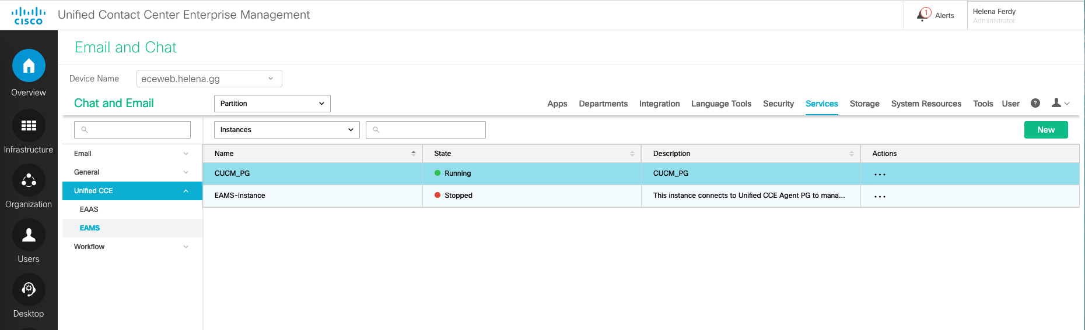
Task: Open the Instances dropdown
Action: [x=286, y=130]
